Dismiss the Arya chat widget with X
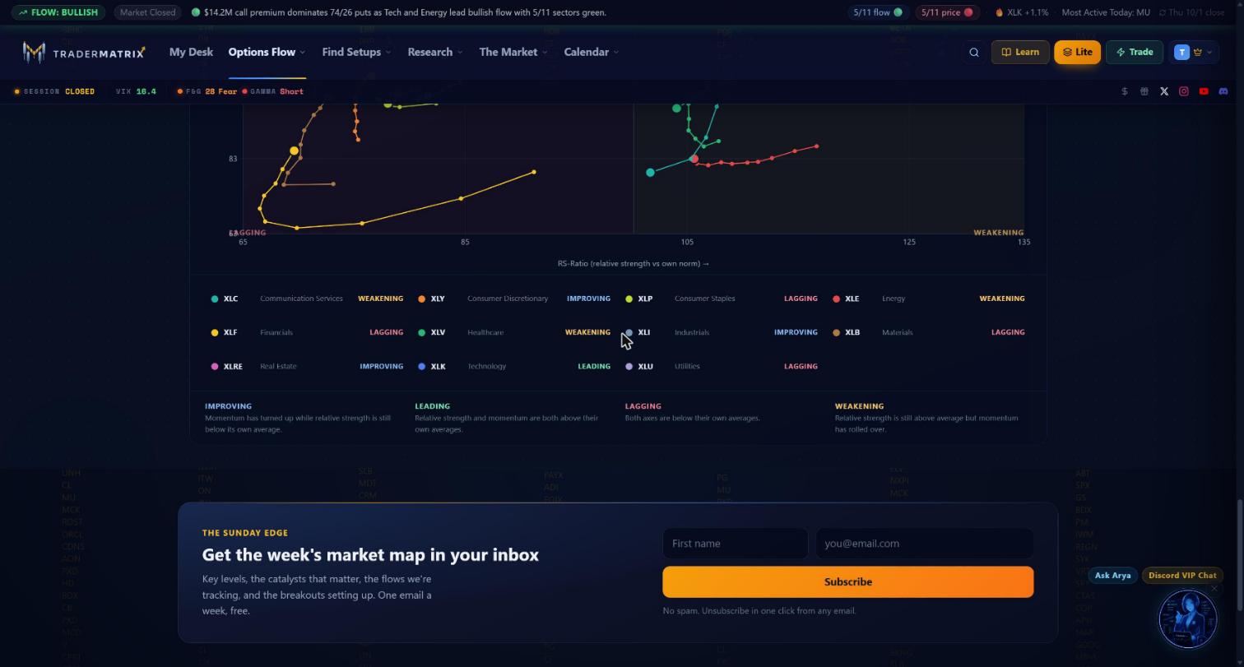The width and height of the screenshot is (1244, 667). click(x=1214, y=588)
